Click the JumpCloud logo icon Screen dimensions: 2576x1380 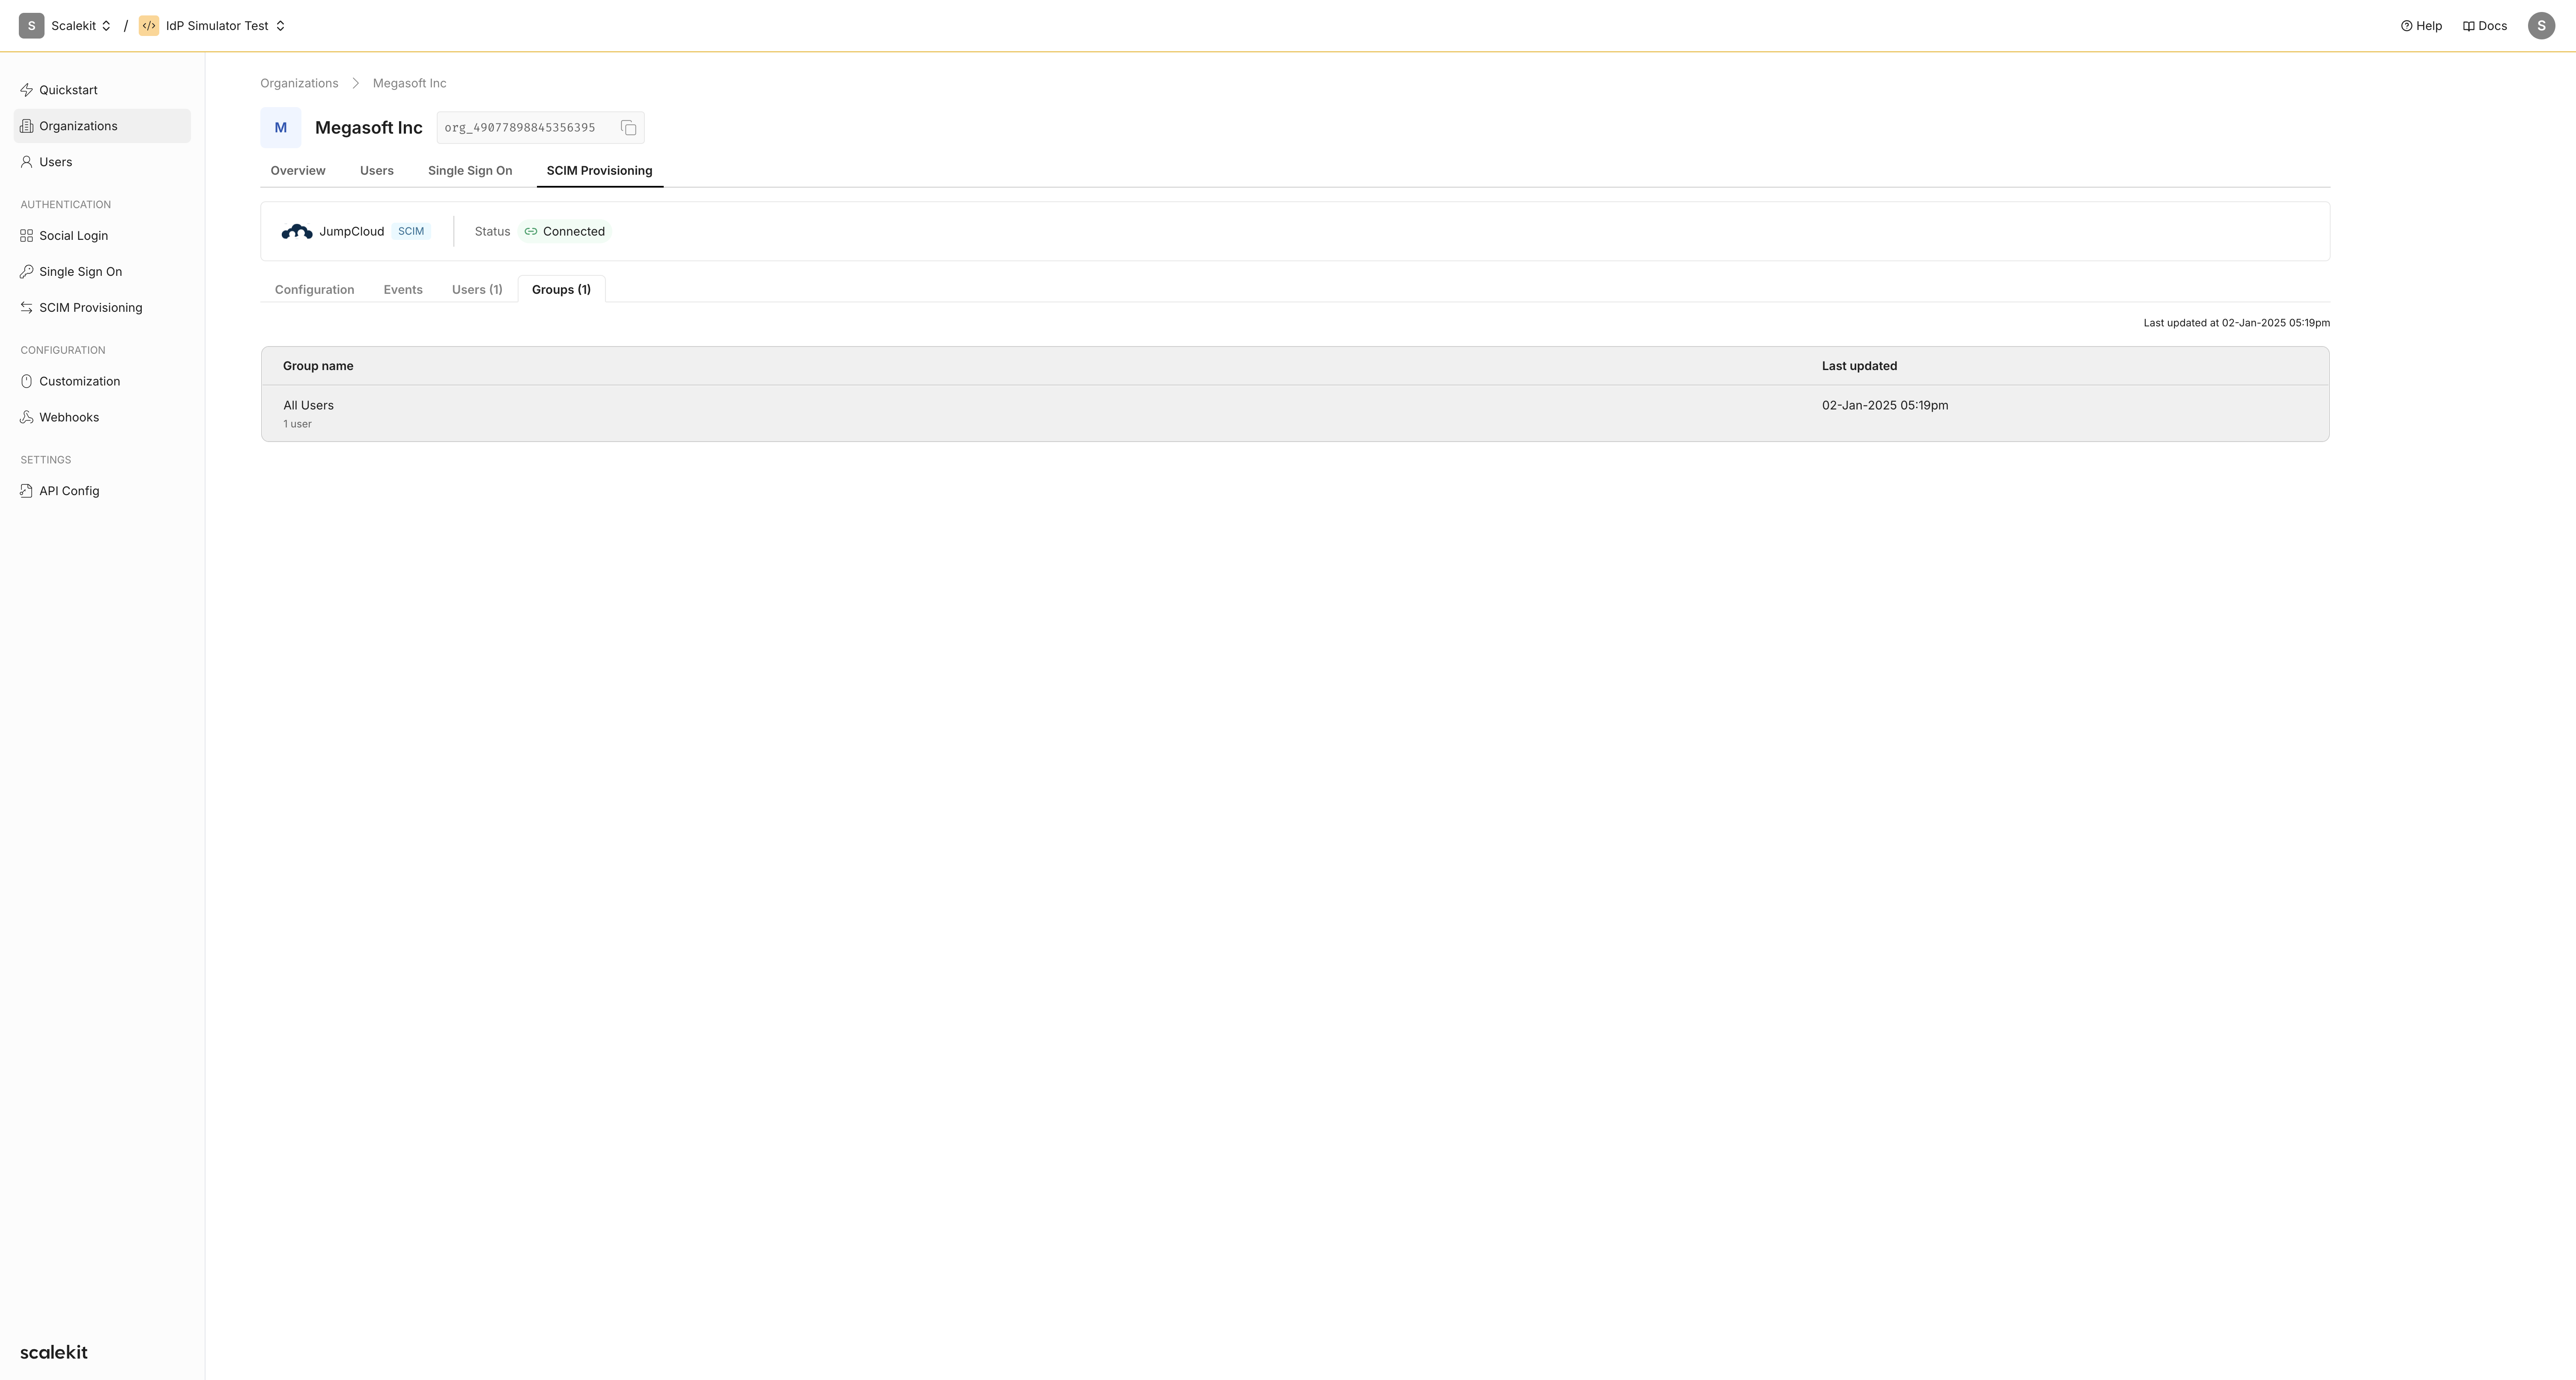coord(297,232)
